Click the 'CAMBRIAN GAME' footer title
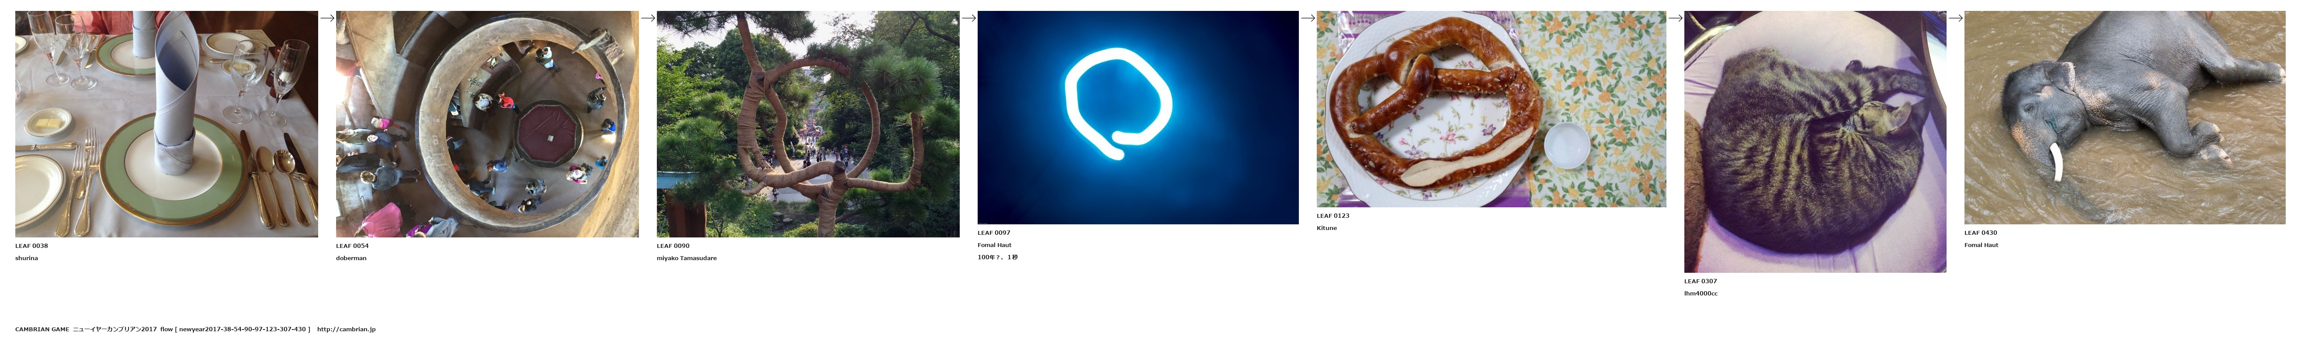The image size is (2301, 340). 42,329
